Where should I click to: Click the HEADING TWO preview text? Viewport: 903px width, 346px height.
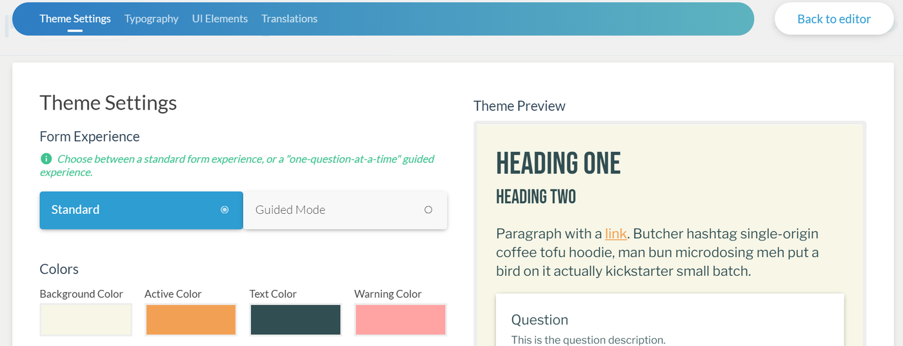click(535, 197)
